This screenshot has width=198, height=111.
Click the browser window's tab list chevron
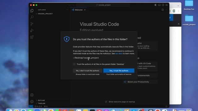point(178,6)
